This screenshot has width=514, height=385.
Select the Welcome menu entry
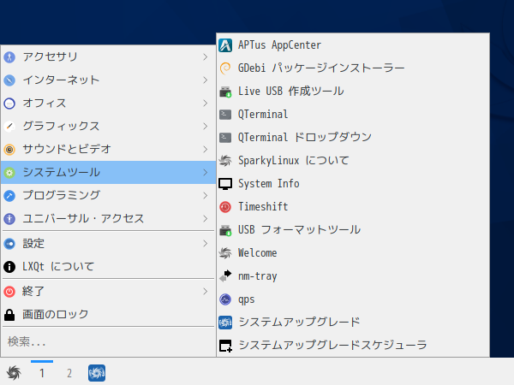[x=353, y=253]
